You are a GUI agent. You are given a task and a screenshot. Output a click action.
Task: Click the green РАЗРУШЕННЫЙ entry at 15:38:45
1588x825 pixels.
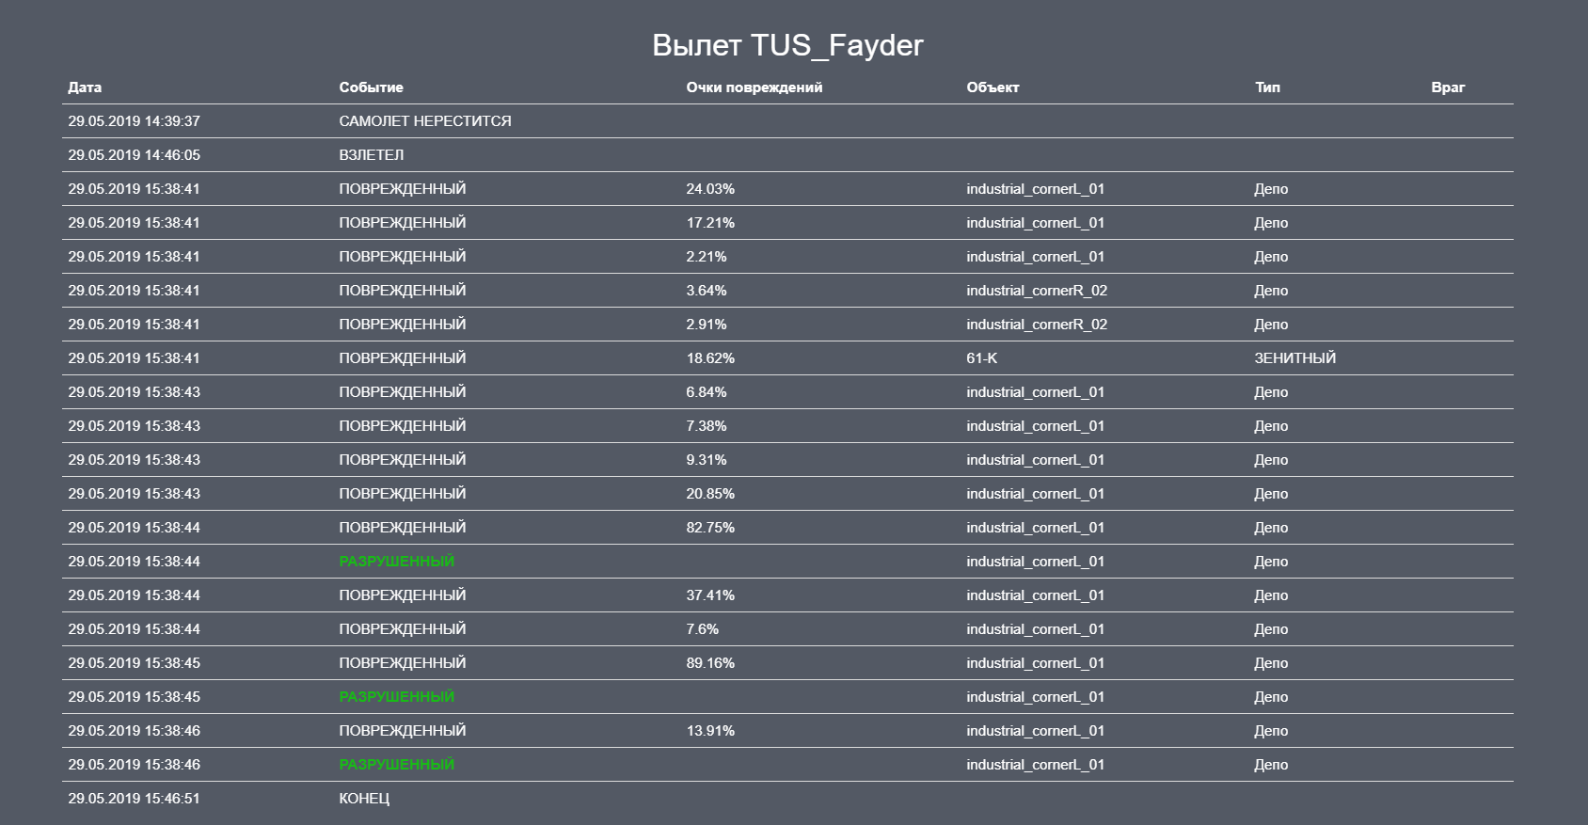click(x=396, y=697)
